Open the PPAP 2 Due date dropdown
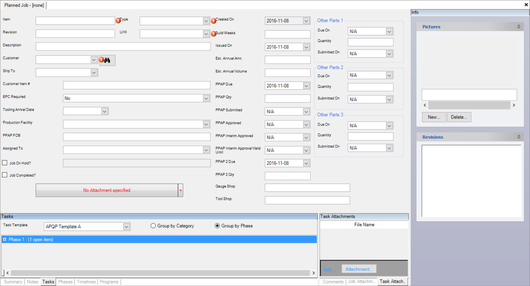Screen dimensions: 530x286 click(306, 163)
